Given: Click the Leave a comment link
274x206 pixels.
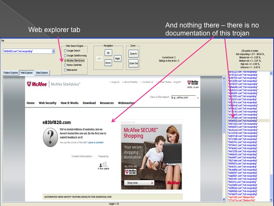Looking at the screenshot, I should coord(96,143).
